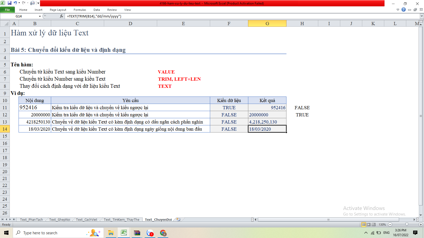Screen dimensions: 424x238
Task: Open the Customize Quick Access Toolbar dropdown
Action: pyautogui.click(x=38, y=3)
